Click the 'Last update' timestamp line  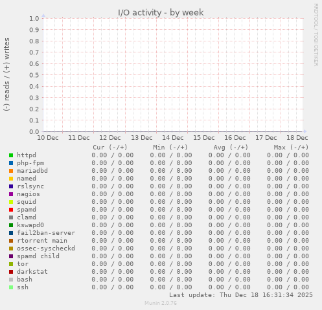241,295
